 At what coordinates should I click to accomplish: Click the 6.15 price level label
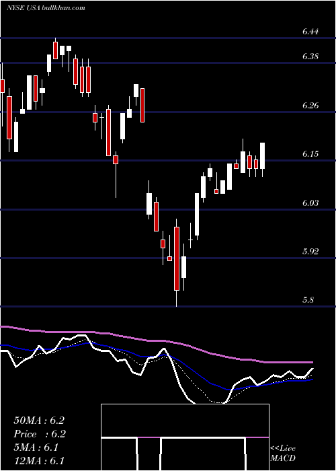pos(310,154)
